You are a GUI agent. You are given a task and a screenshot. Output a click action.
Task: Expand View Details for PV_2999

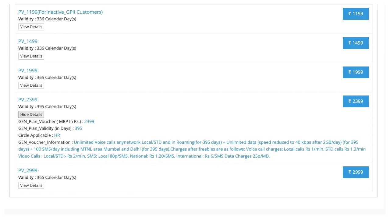[x=31, y=185]
